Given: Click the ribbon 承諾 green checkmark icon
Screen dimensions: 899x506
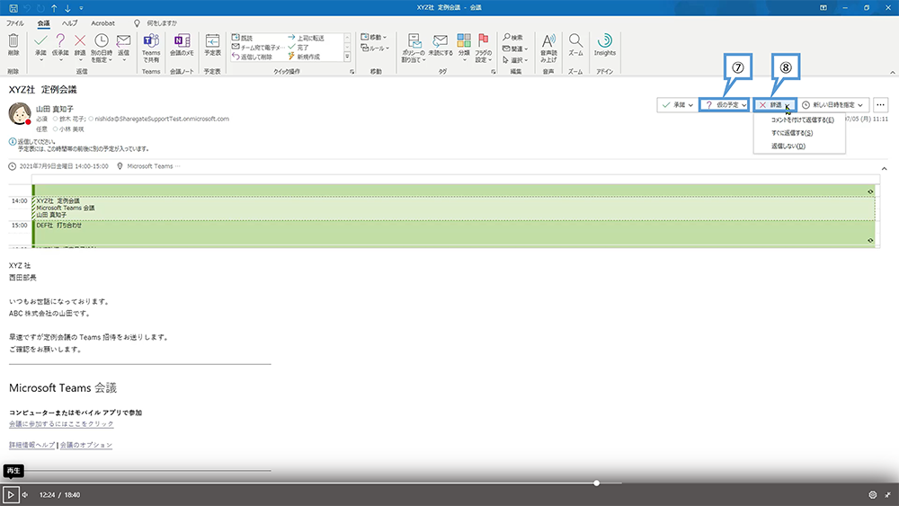Looking at the screenshot, I should click(x=40, y=40).
